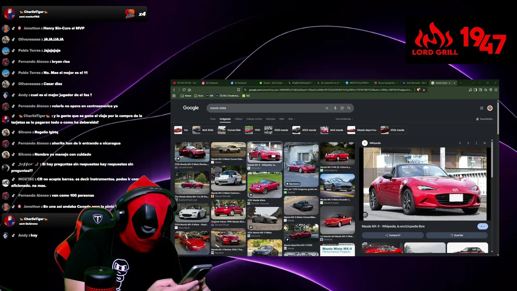
Task: Open the Tools bookmarks folder
Action: tap(199, 96)
